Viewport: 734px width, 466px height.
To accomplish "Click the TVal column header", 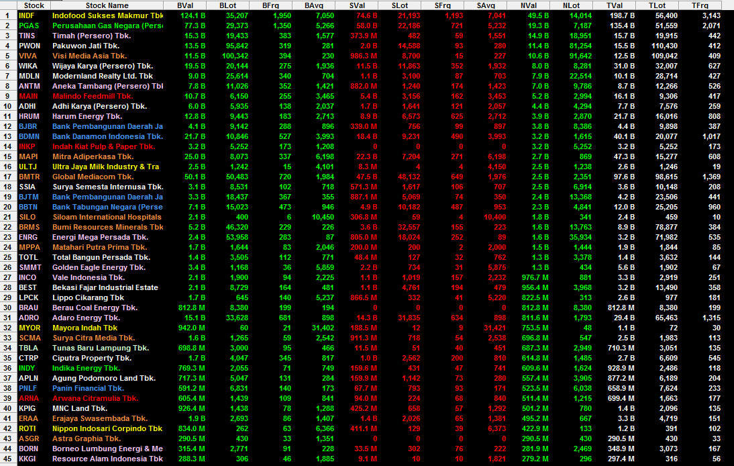I will tap(615, 5).
